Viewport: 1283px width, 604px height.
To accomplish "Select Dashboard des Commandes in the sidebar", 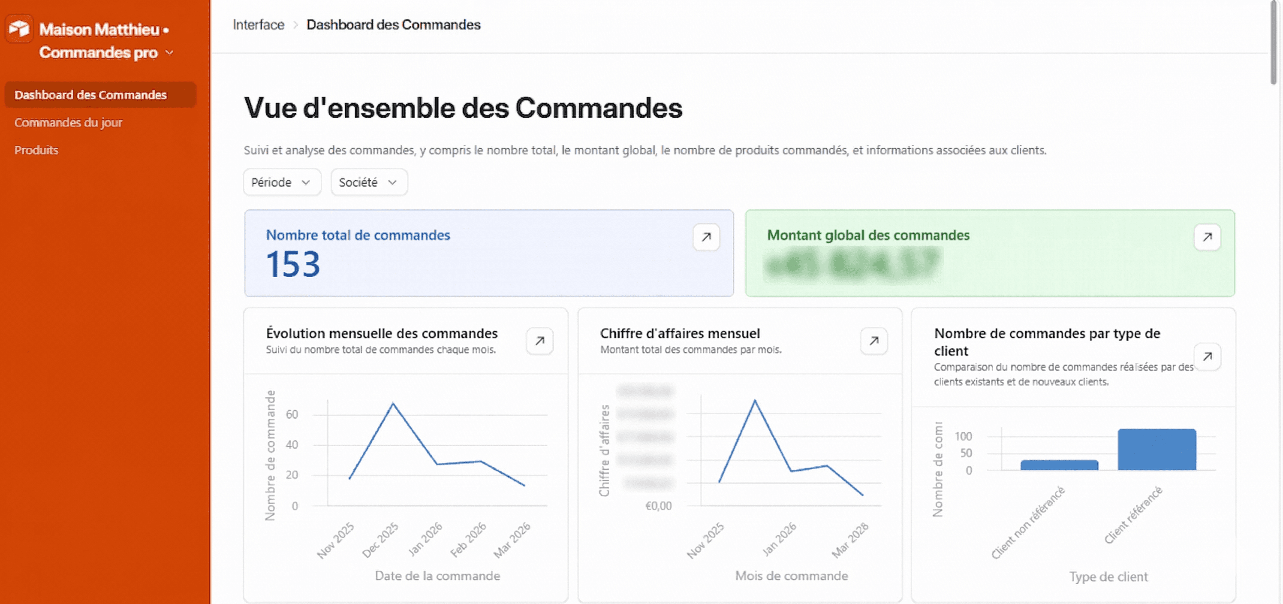I will 90,95.
